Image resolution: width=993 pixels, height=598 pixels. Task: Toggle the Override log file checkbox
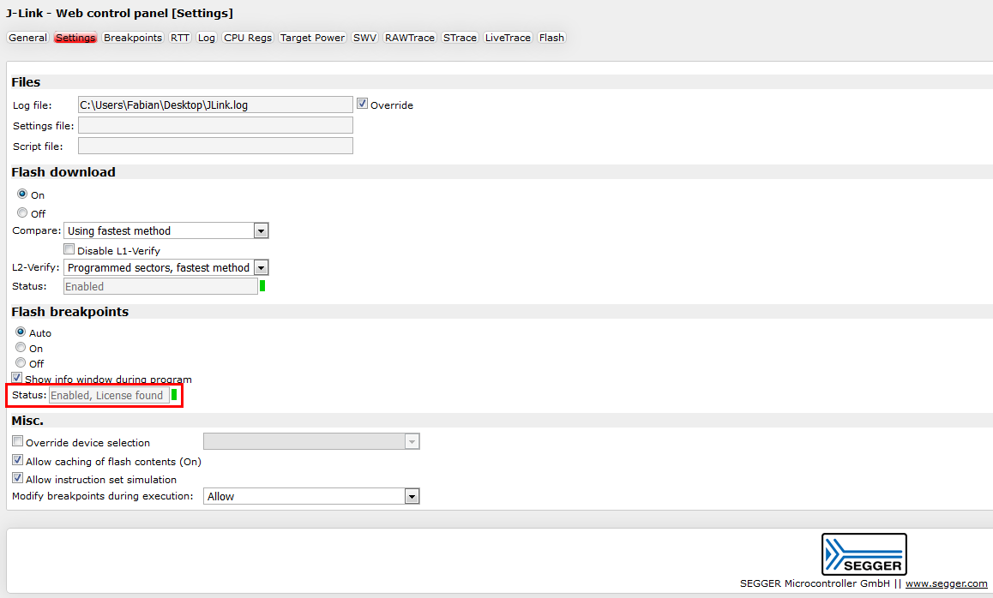pyautogui.click(x=362, y=103)
